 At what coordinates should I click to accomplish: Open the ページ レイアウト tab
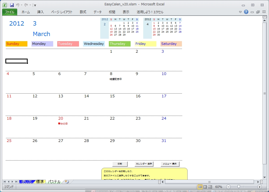pyautogui.click(x=62, y=12)
